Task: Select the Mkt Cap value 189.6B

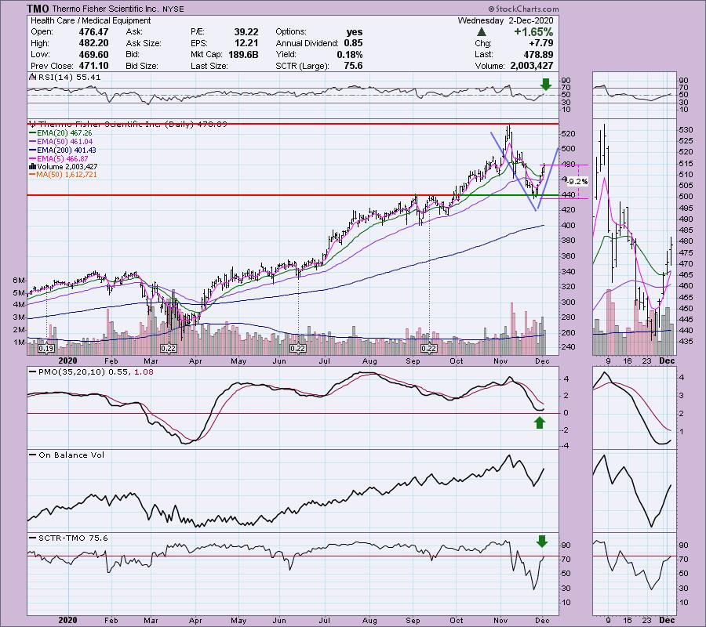Action: coord(242,54)
